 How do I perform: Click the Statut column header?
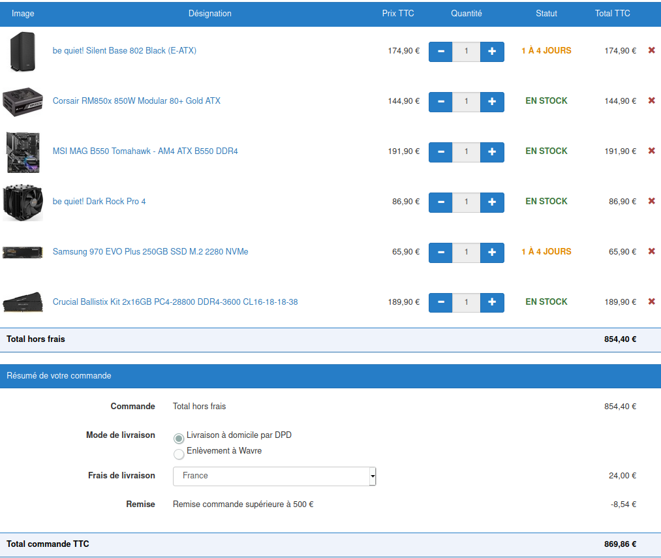coord(546,14)
